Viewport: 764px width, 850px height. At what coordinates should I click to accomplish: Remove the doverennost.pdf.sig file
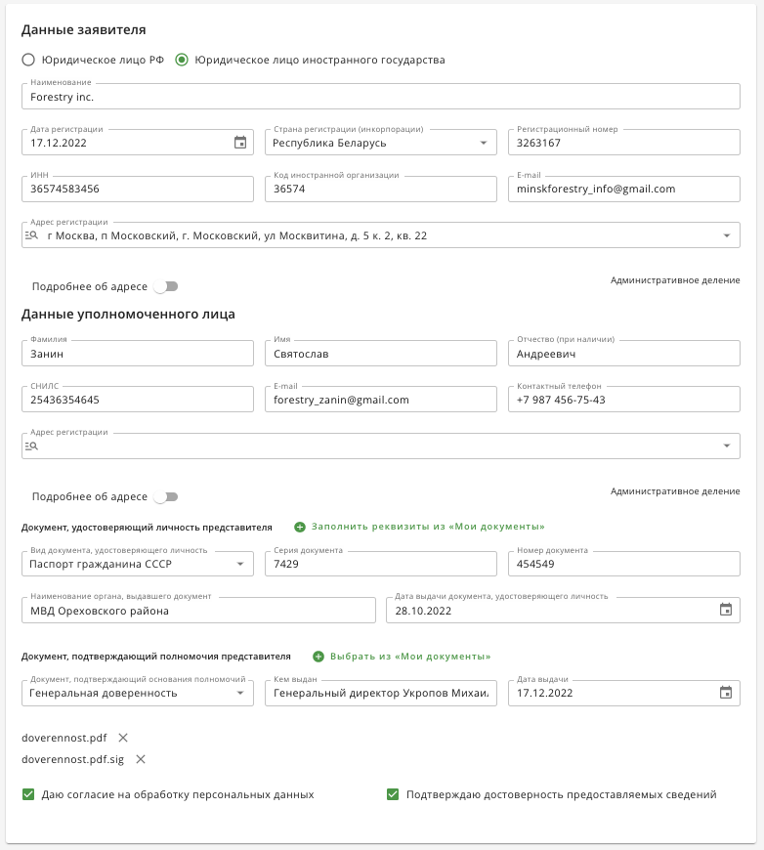pos(141,759)
